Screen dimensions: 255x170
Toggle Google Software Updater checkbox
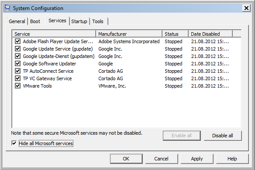(17, 64)
